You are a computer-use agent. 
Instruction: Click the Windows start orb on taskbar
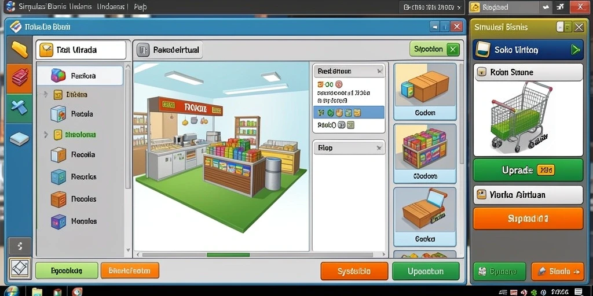(12, 291)
